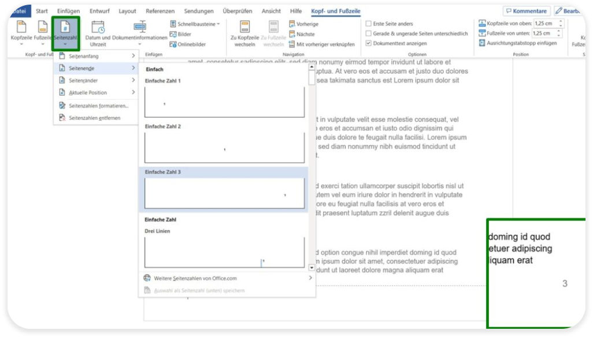Click the Fußzeile von unten icon
593x338 pixels.
tap(482, 33)
